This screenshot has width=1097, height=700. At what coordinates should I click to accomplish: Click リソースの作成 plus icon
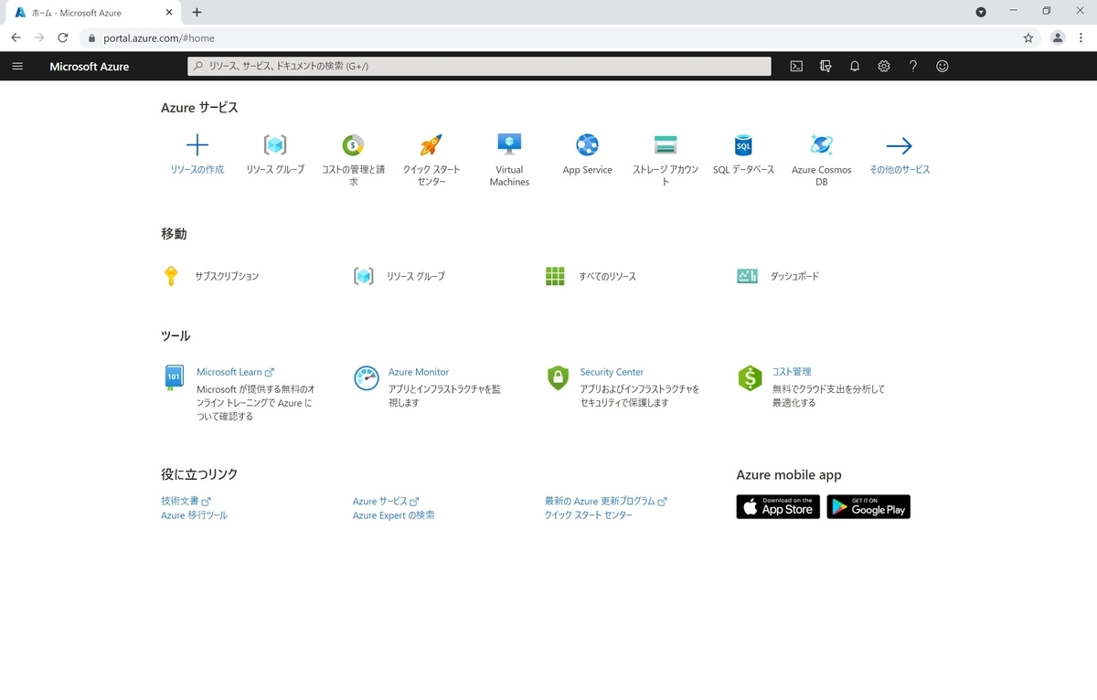click(197, 145)
